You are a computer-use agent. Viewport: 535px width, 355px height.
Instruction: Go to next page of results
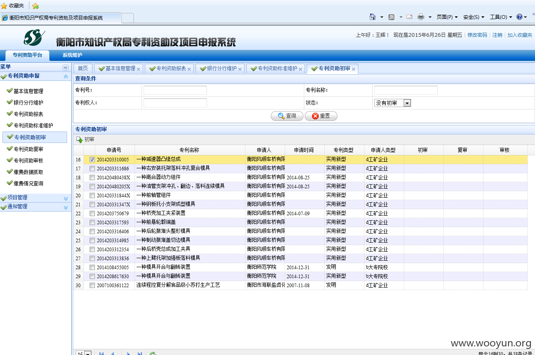[x=128, y=354]
